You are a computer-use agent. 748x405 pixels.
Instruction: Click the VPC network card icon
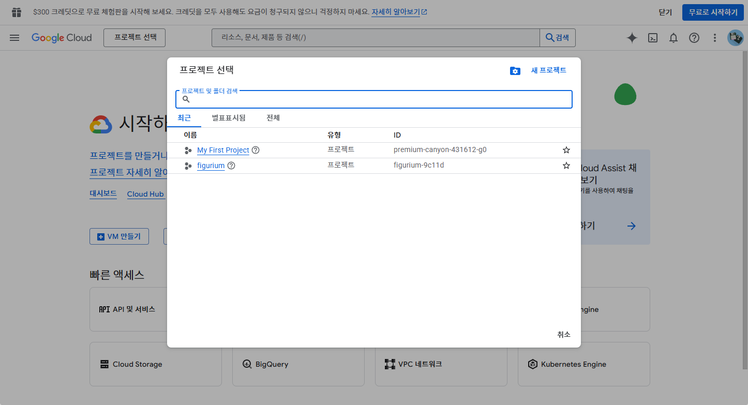click(390, 364)
